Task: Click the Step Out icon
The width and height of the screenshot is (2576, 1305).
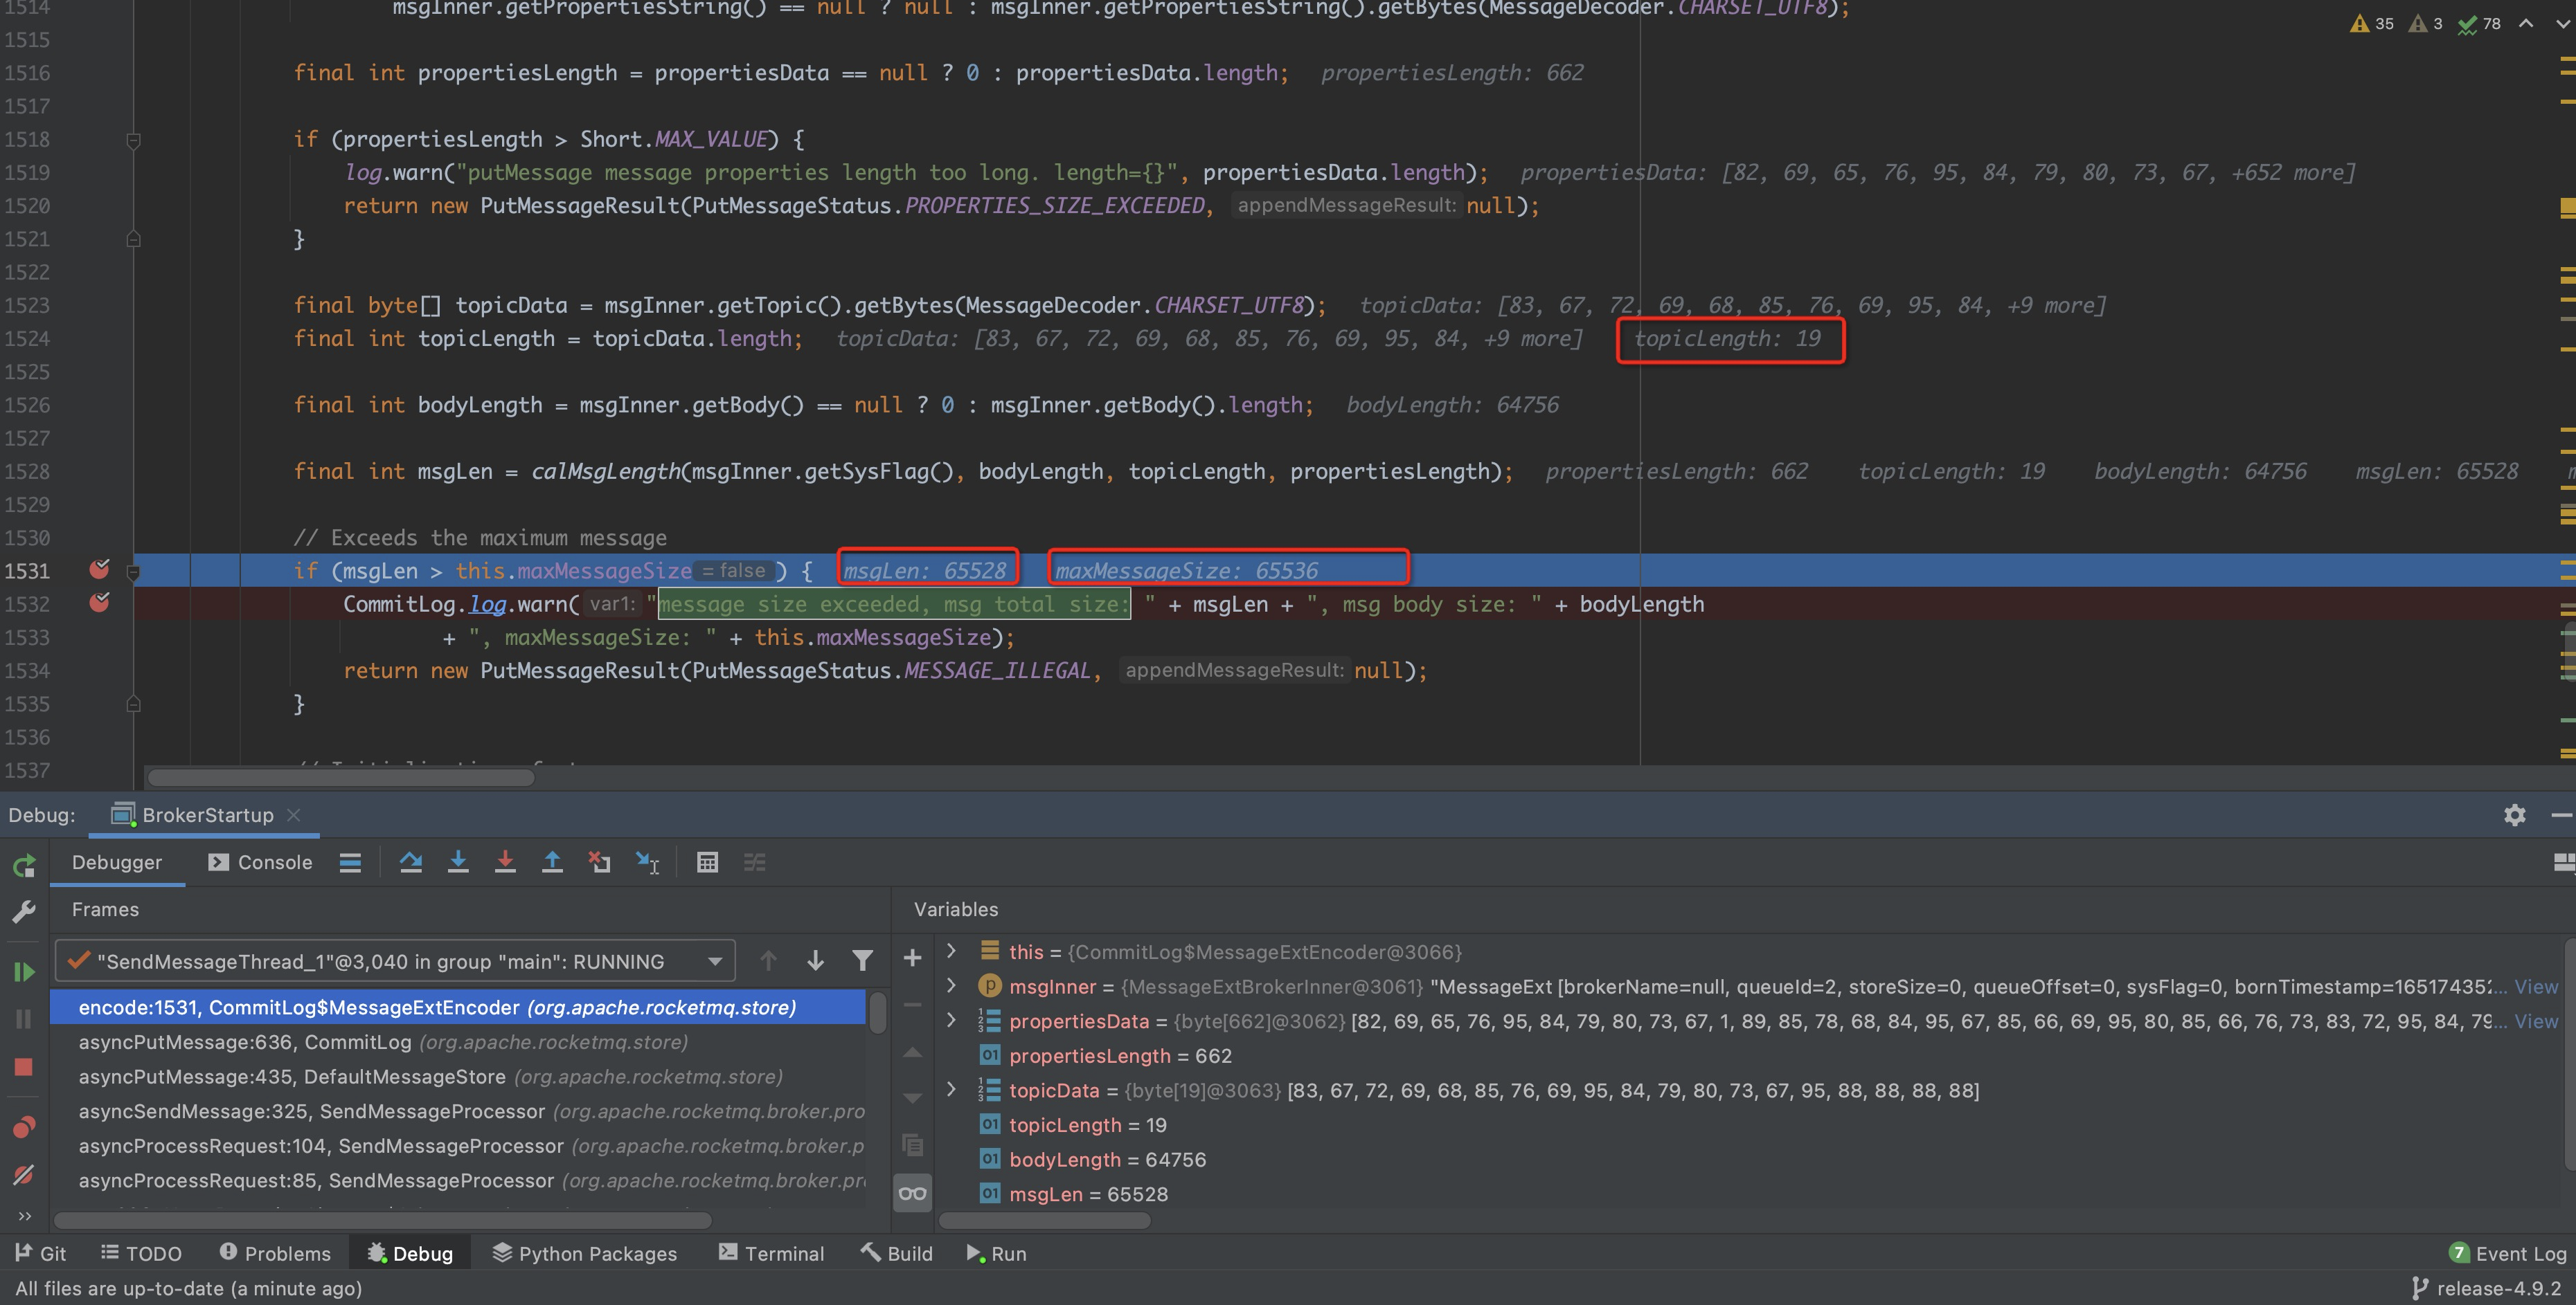Action: 552,862
